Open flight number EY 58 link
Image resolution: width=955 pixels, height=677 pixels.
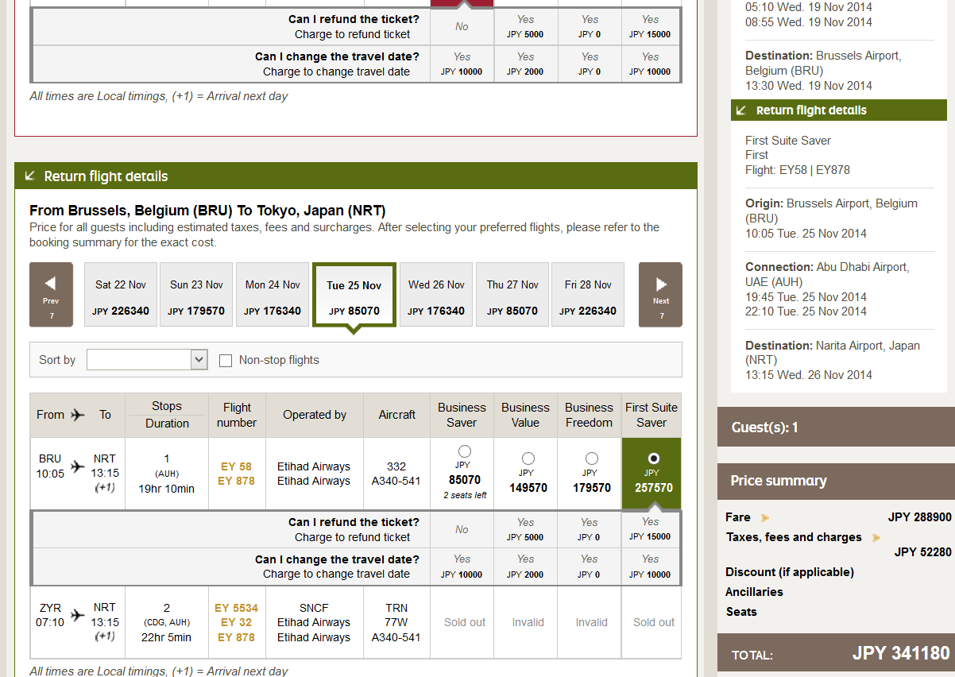click(x=236, y=466)
